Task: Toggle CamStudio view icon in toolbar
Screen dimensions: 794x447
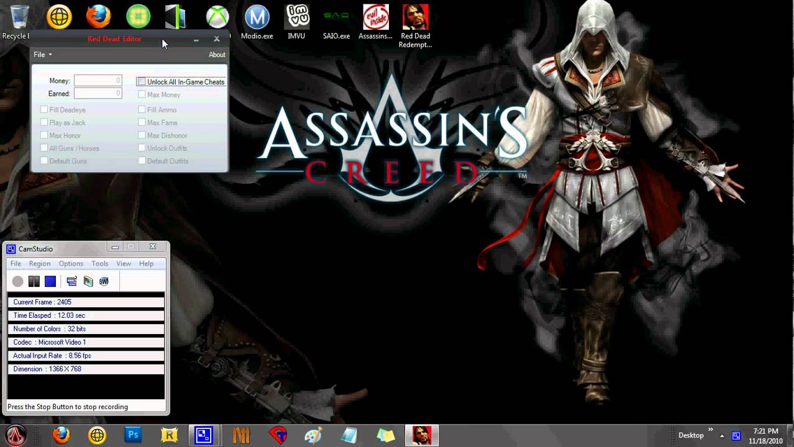Action: 71,281
